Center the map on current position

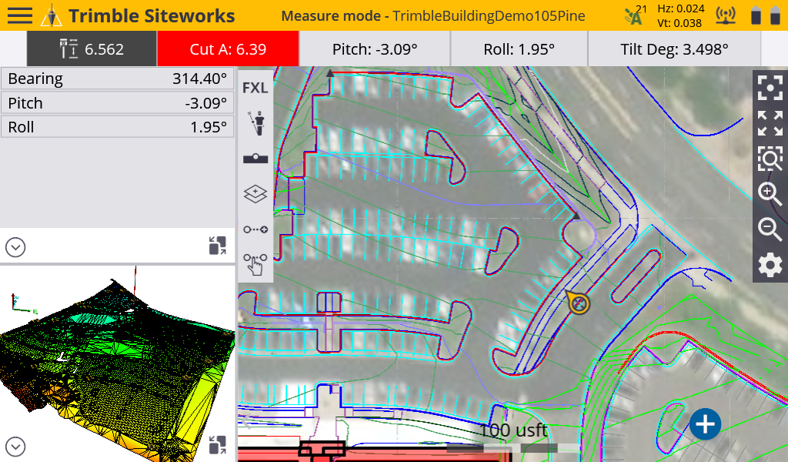pyautogui.click(x=770, y=88)
